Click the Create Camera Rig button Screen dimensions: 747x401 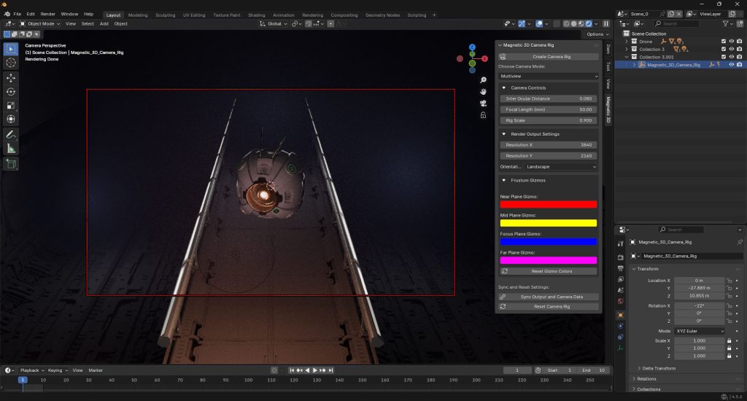point(549,57)
